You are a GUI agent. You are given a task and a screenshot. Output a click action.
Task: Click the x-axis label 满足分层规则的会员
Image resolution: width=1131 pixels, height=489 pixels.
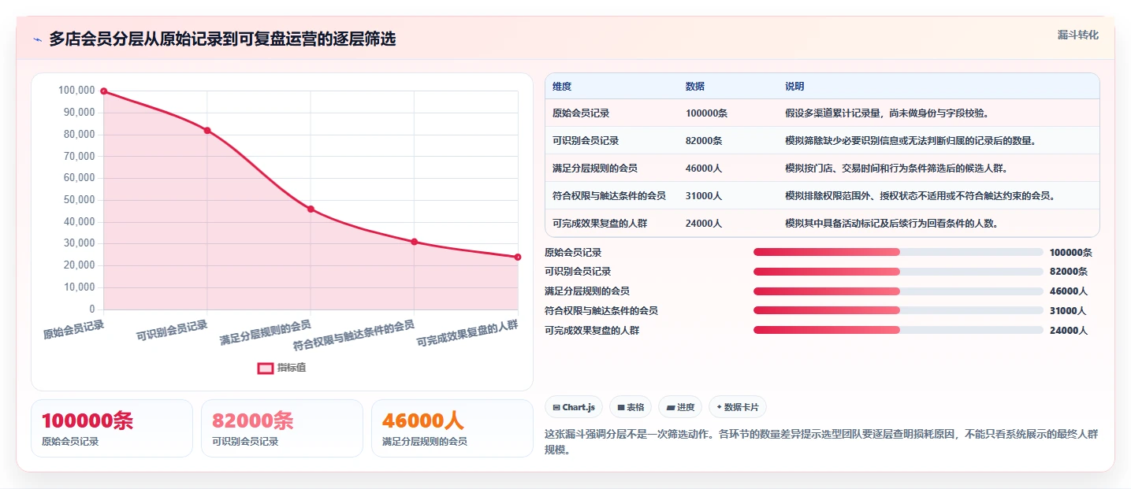pos(266,333)
